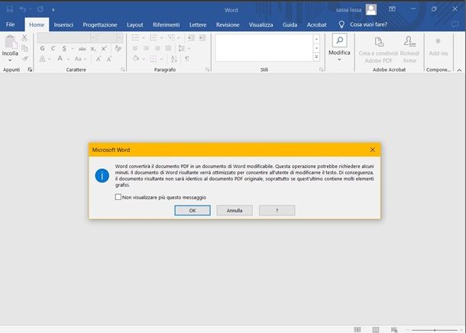
Task: Click the sort A-Z icon
Action: [174, 59]
